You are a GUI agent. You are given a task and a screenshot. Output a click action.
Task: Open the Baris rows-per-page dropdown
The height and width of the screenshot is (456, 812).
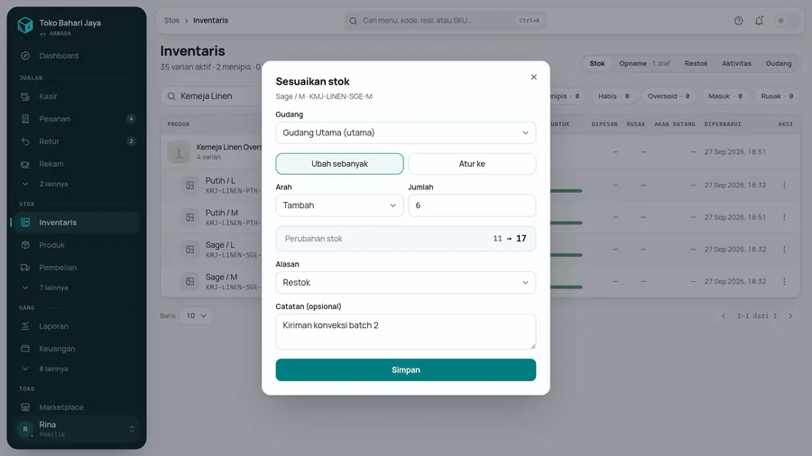click(196, 316)
